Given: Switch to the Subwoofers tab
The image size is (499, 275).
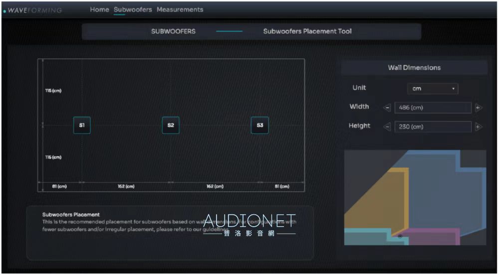Looking at the screenshot, I should coord(133,9).
